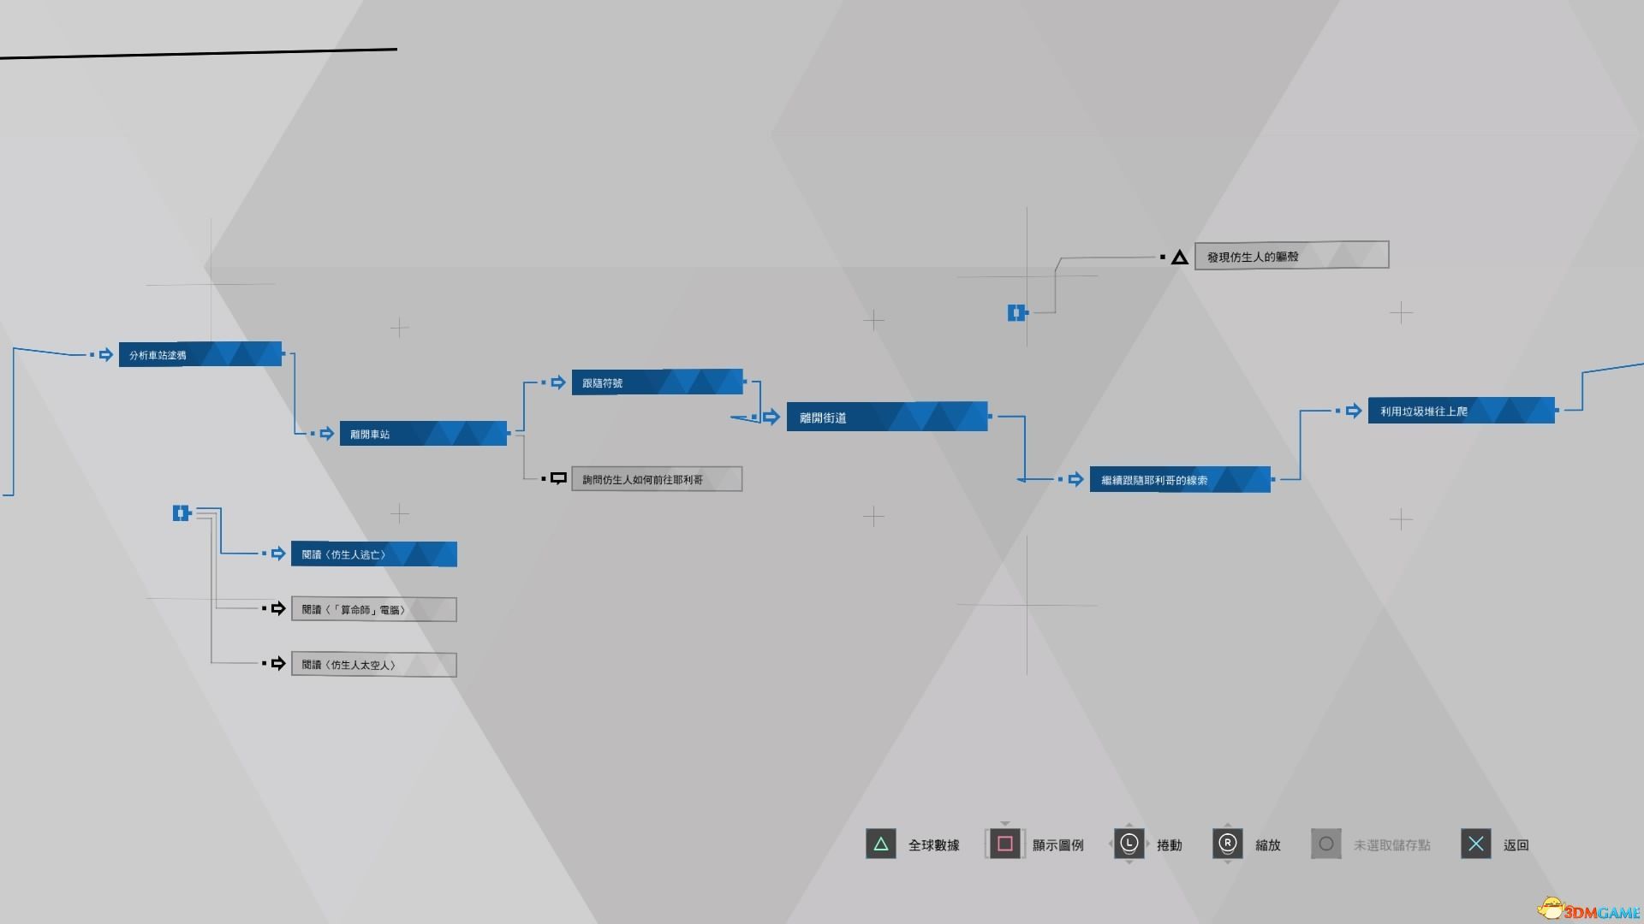Click the unsaved checkpoint circle icon
The width and height of the screenshot is (1644, 924).
point(1326,844)
